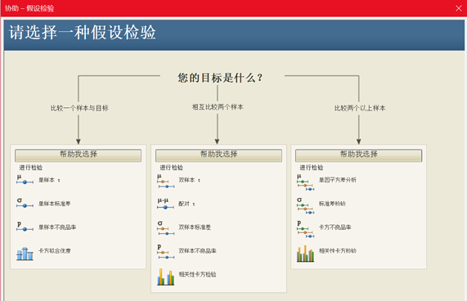
Task: Choose the 卡方不良品率 P icon
Action: (x=306, y=230)
